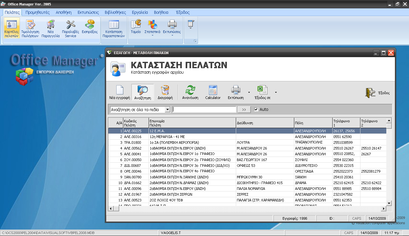Click address cell ΜΠΡΩΚΟΥΜΗ 30

point(265,177)
